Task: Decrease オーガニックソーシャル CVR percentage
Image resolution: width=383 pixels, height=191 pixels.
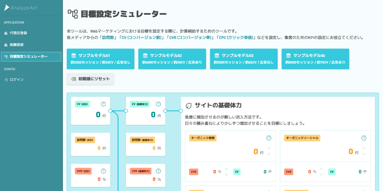Action: 321,174
